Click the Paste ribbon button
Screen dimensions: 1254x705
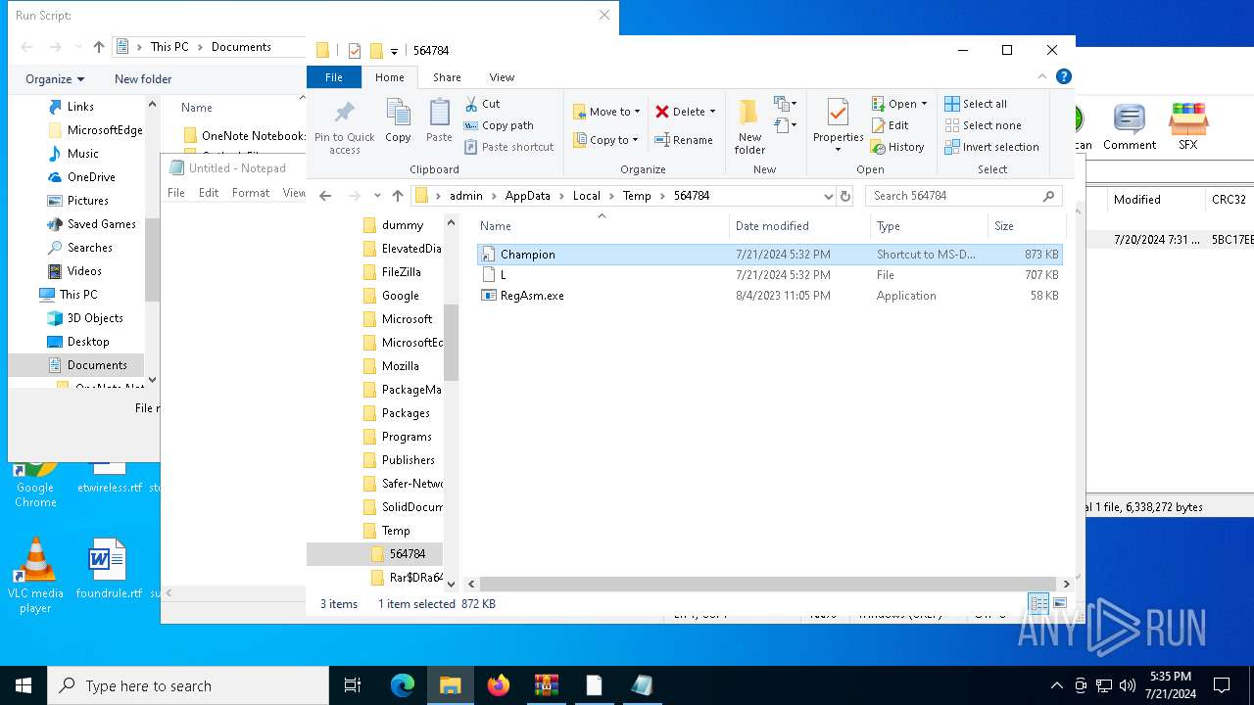[x=439, y=121]
